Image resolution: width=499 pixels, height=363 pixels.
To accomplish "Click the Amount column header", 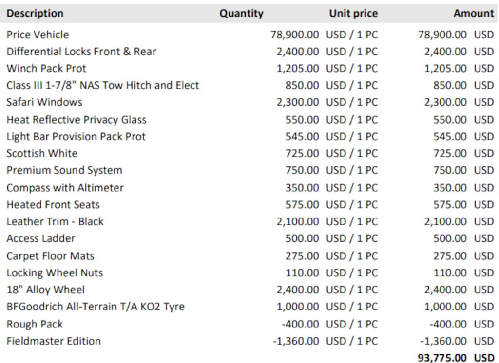I will pos(474,13).
